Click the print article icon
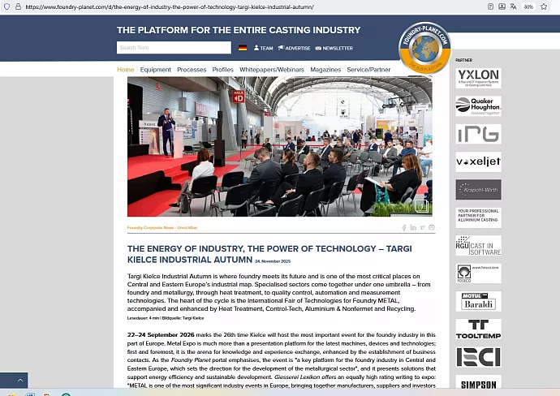Viewport: 560px width, 396px height. tap(431, 228)
